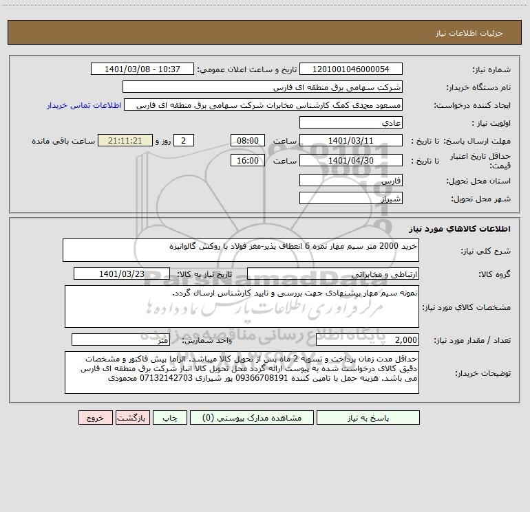Click the label حداقل تاریخ اعتبار قیمت

(480, 161)
